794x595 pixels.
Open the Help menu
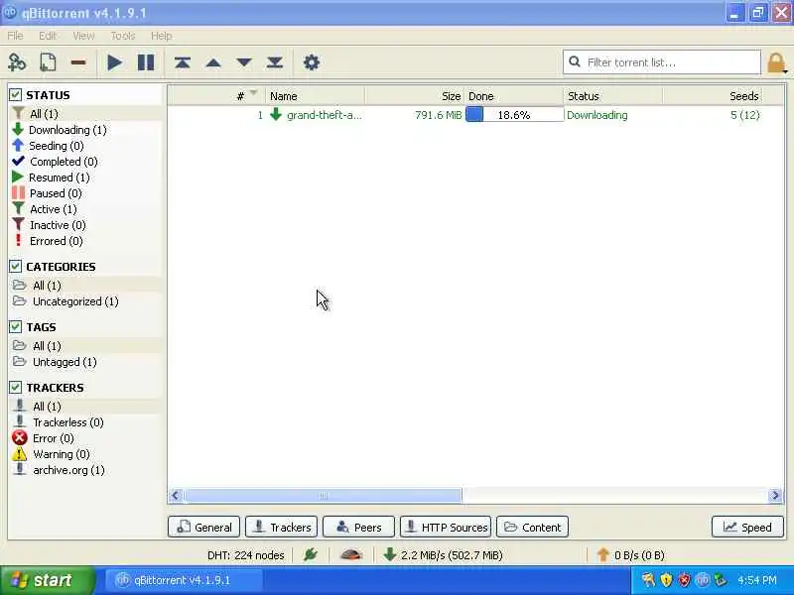tap(162, 36)
